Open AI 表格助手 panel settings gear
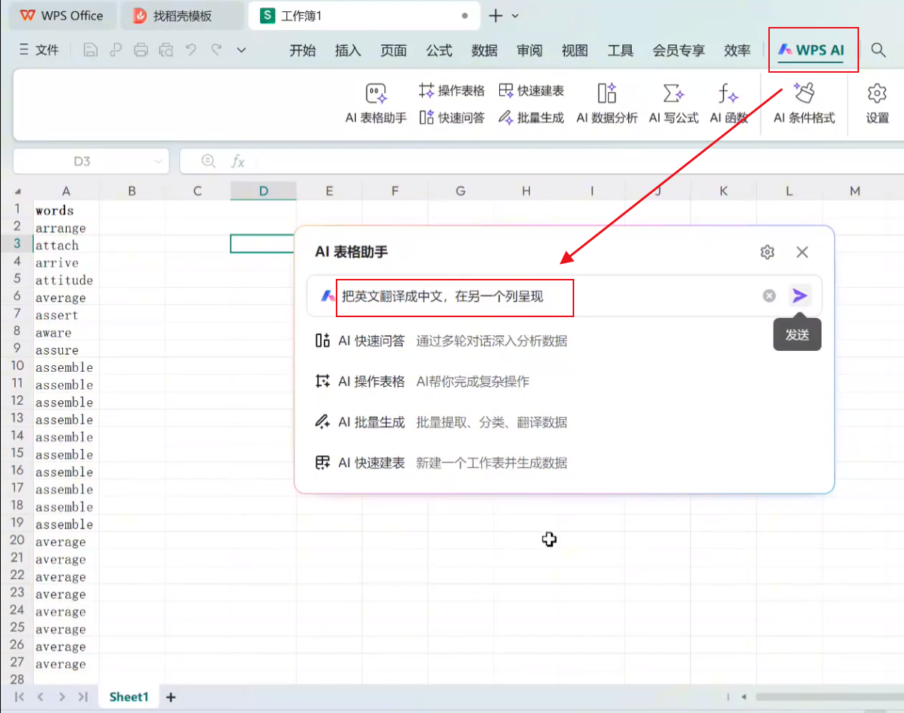Screen dimensions: 904x713 tap(767, 253)
